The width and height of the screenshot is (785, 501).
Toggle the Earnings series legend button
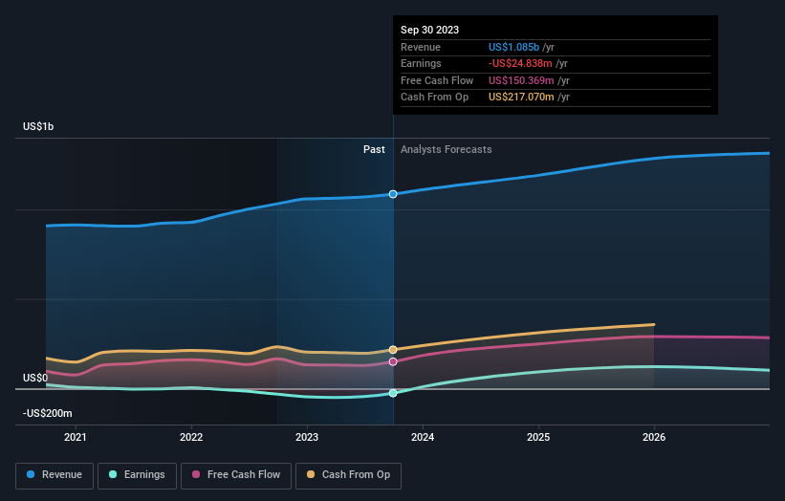point(137,475)
